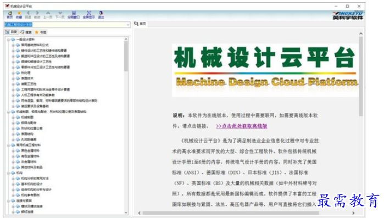Go to 首页 home toolbar icon

[x=10, y=15]
